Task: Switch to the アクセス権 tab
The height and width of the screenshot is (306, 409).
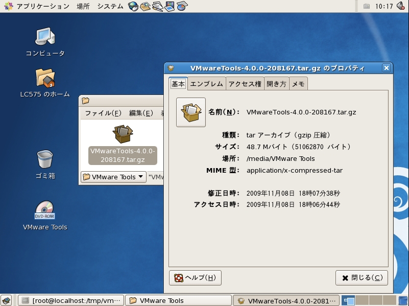Action: (x=245, y=84)
